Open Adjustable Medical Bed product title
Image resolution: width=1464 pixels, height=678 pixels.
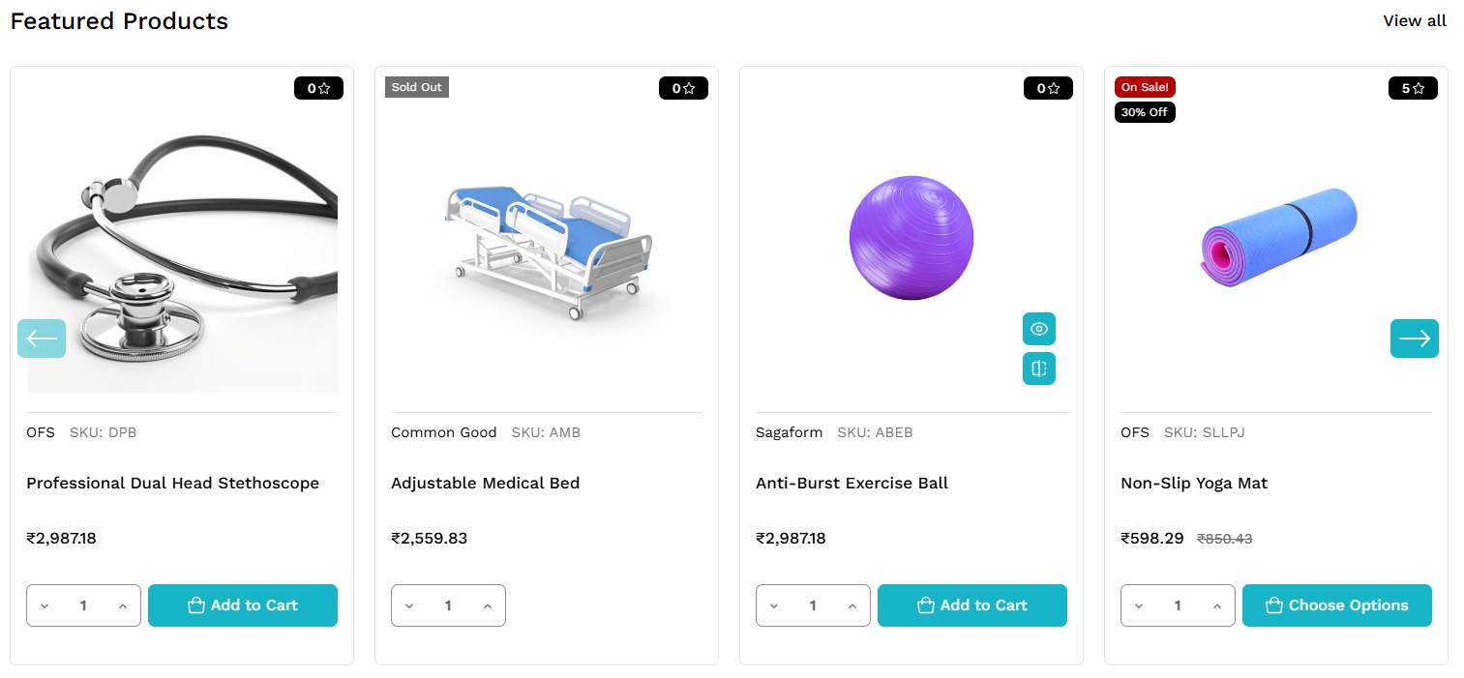pyautogui.click(x=485, y=483)
